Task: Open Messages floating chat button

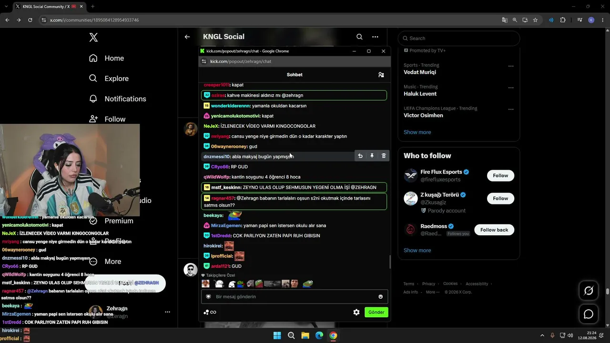Action: pos(589,314)
